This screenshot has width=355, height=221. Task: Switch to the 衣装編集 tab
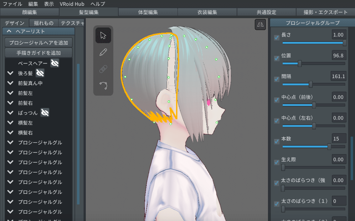207,12
